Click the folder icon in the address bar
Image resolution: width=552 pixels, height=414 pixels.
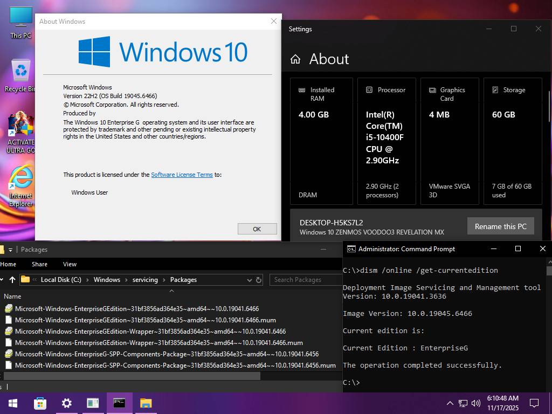[25, 280]
